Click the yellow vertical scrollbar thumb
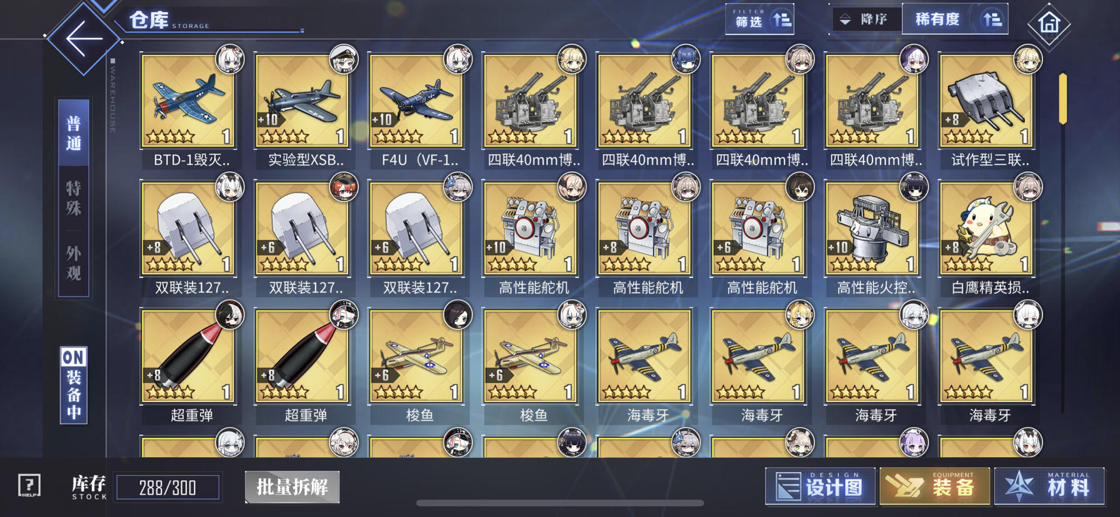1120x517 pixels. coord(1062,99)
